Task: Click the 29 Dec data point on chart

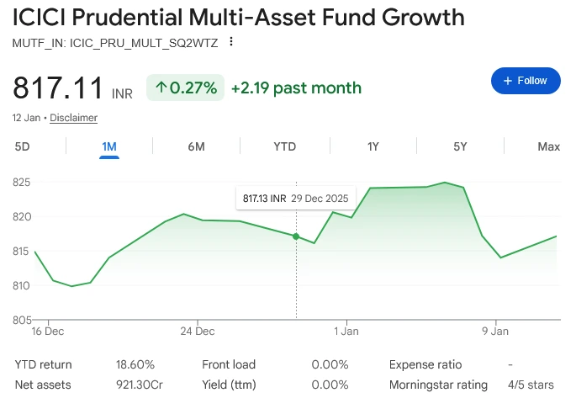Action: [296, 236]
